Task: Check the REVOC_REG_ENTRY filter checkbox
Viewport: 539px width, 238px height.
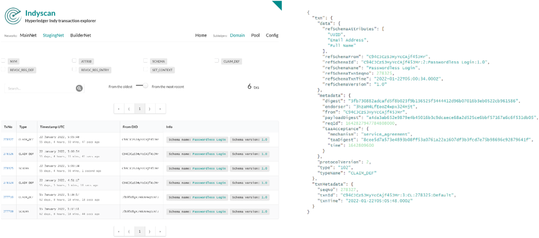Action: pos(74,70)
